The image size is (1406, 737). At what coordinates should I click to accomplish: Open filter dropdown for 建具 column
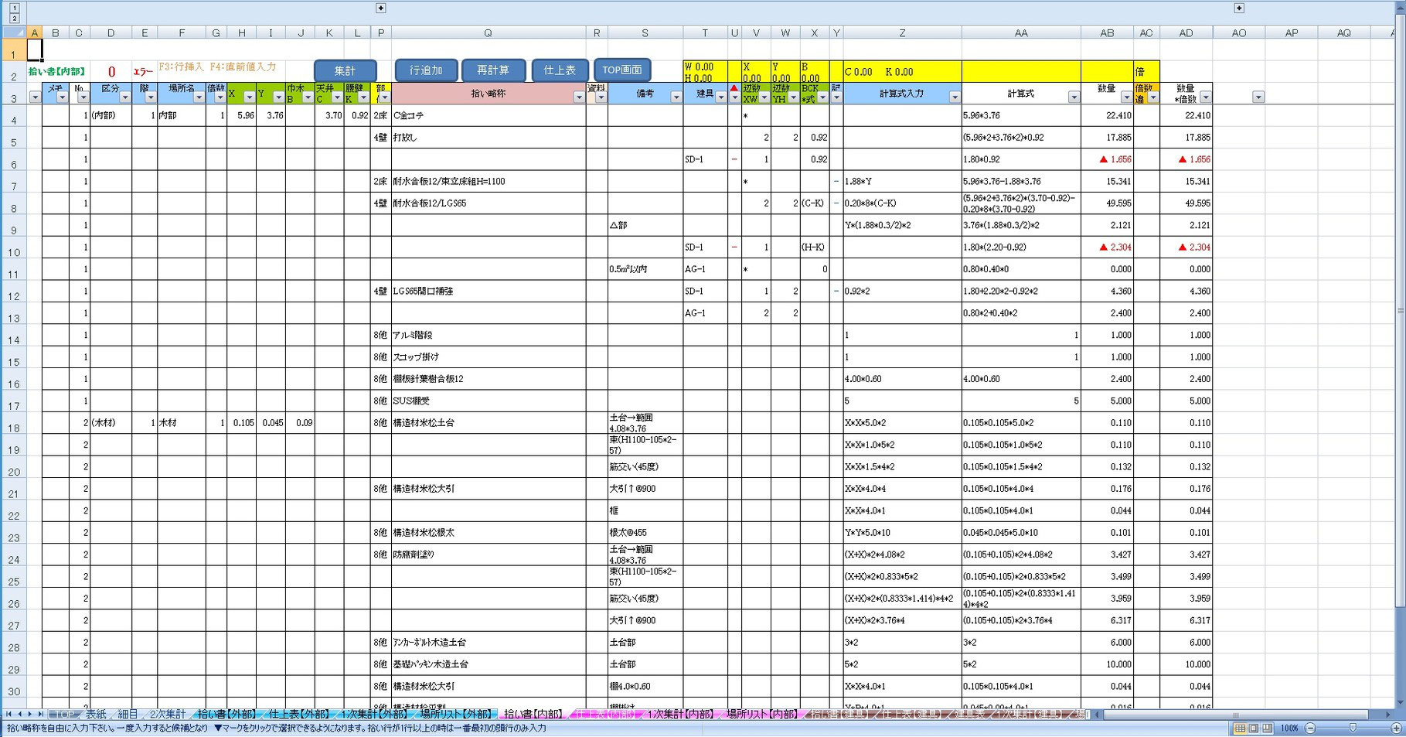pyautogui.click(x=721, y=97)
